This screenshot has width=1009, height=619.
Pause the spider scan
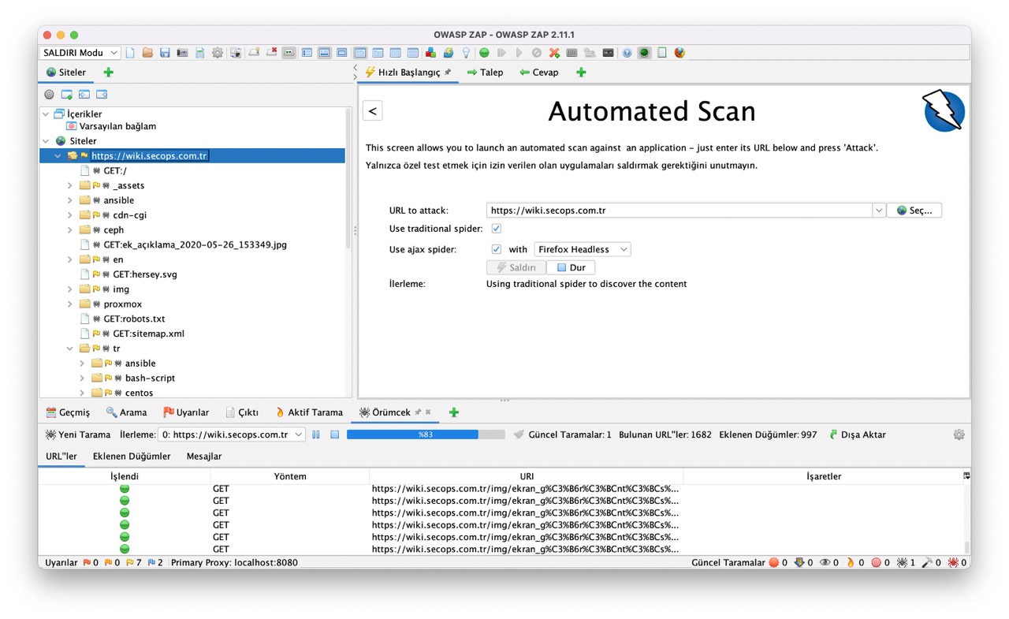pos(316,434)
